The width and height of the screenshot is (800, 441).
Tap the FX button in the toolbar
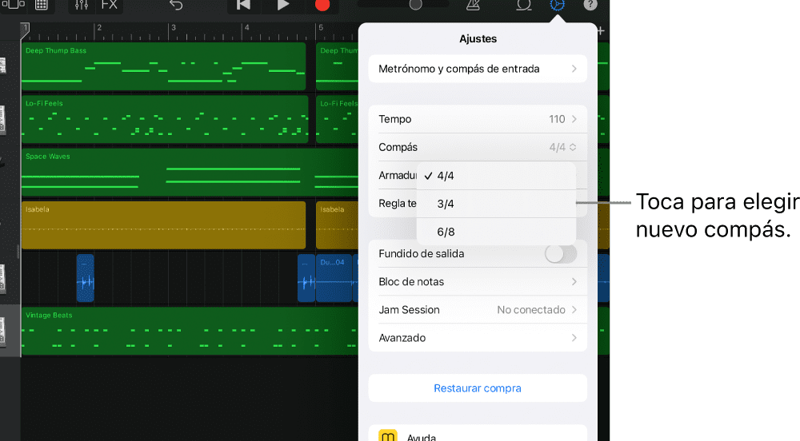[x=109, y=5]
